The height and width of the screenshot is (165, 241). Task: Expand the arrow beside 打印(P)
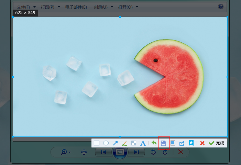click(x=59, y=7)
